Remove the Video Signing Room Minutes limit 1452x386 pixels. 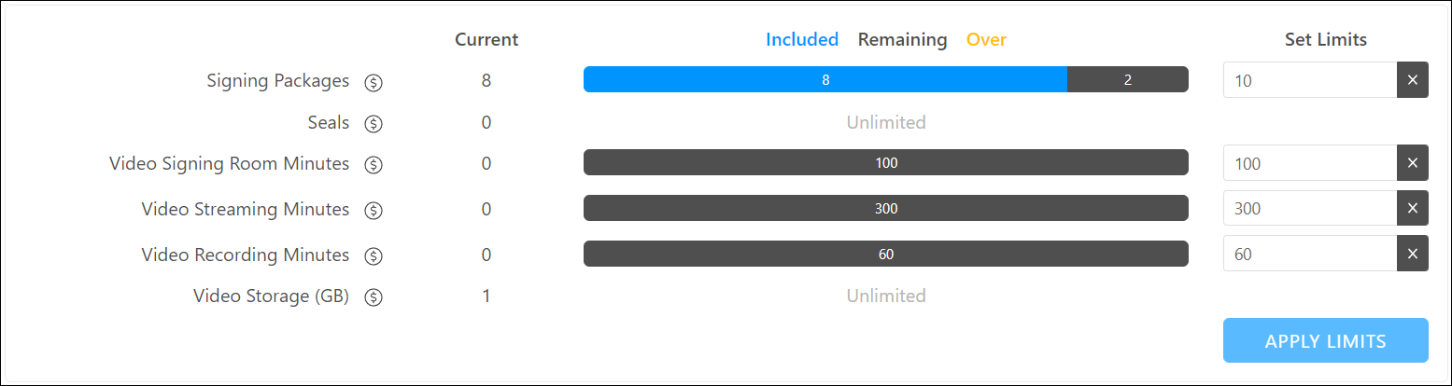click(x=1412, y=163)
